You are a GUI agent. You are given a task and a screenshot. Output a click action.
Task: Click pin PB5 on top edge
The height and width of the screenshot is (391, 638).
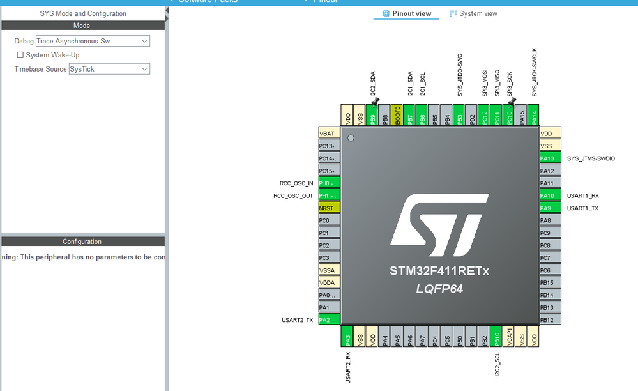click(434, 116)
